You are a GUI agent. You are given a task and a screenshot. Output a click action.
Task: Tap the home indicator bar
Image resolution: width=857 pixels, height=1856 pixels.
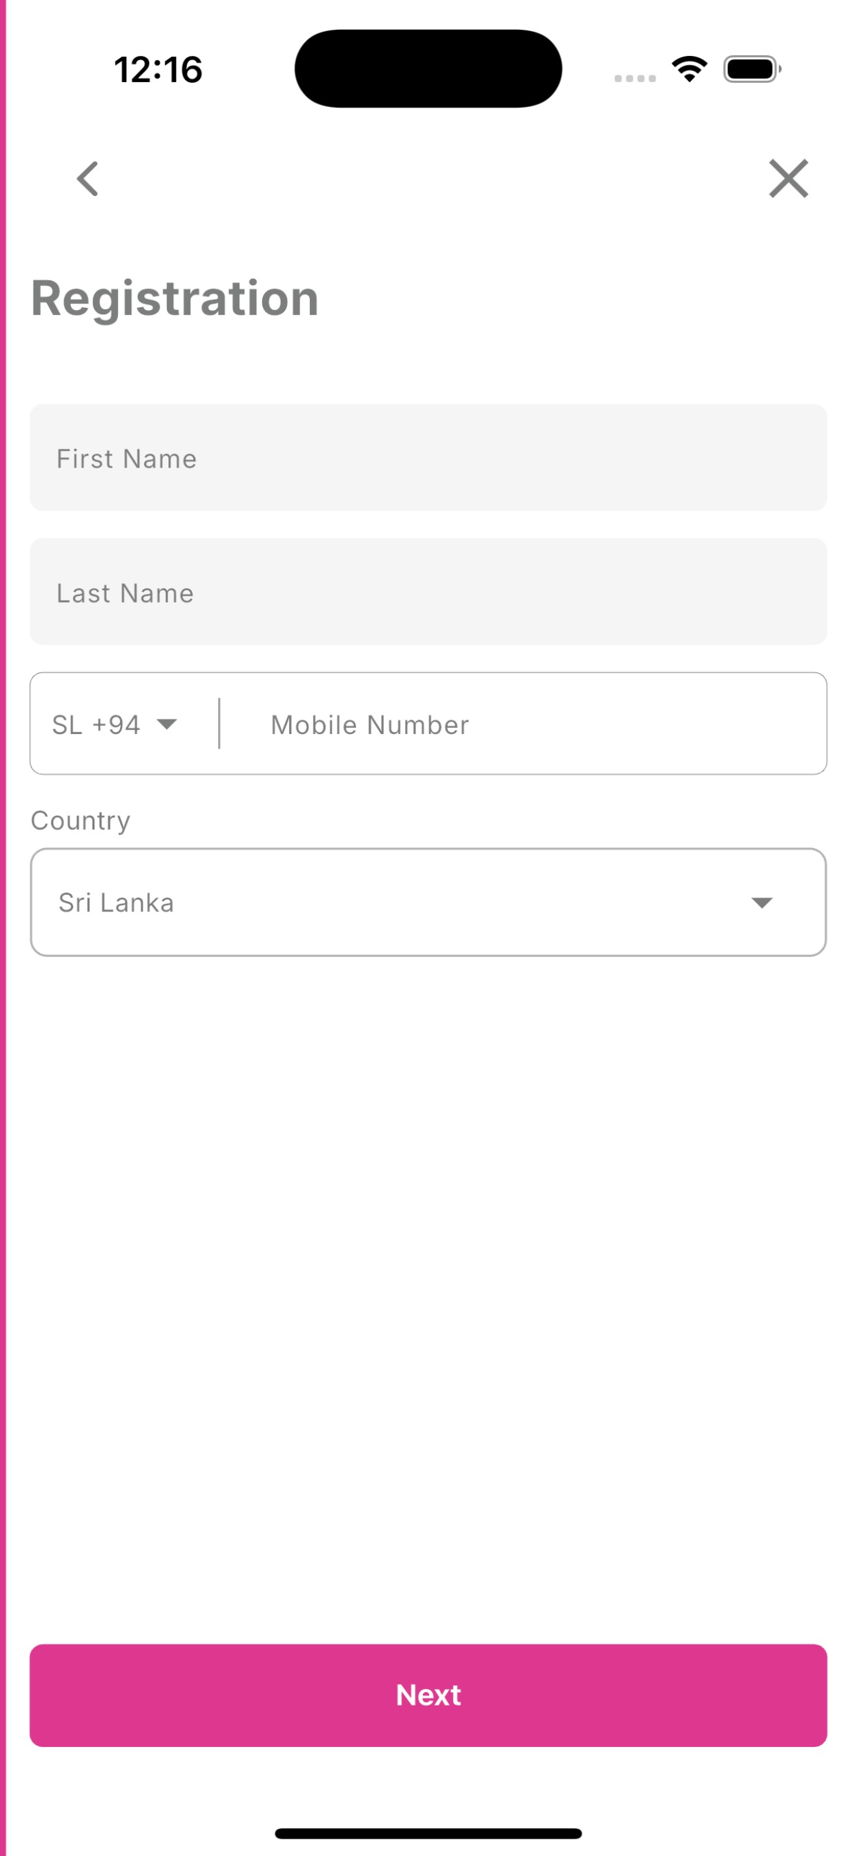428,1833
